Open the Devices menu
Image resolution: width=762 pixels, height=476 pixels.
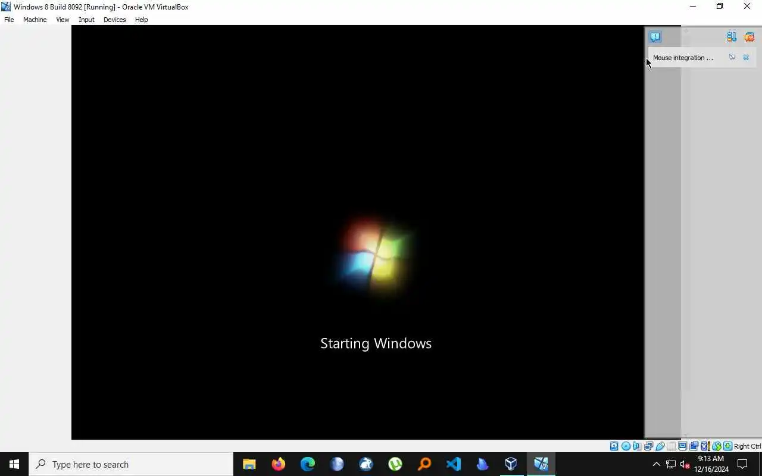114,20
